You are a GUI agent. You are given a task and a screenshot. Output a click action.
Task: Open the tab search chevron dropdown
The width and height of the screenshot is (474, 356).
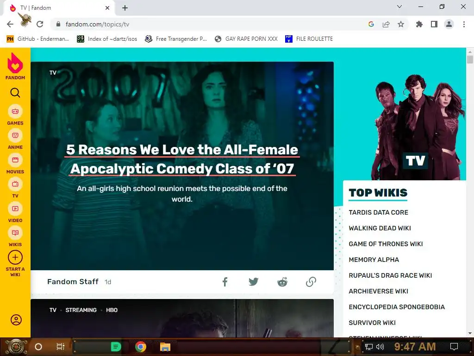point(399,6)
